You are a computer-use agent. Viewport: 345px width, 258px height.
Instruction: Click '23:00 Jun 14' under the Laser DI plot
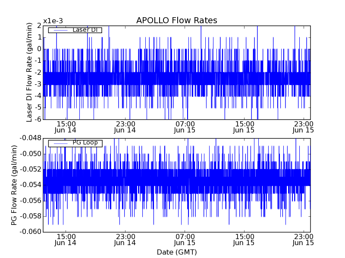tap(125, 127)
